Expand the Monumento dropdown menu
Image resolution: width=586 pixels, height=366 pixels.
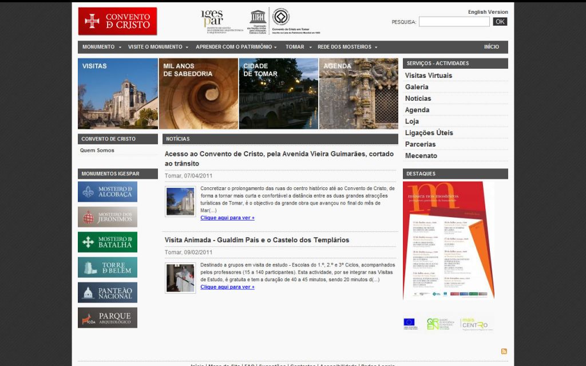101,47
